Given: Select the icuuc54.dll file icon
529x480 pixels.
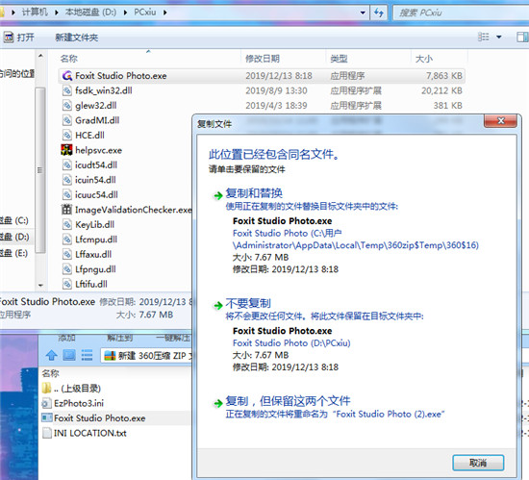Looking at the screenshot, I should (x=66, y=194).
